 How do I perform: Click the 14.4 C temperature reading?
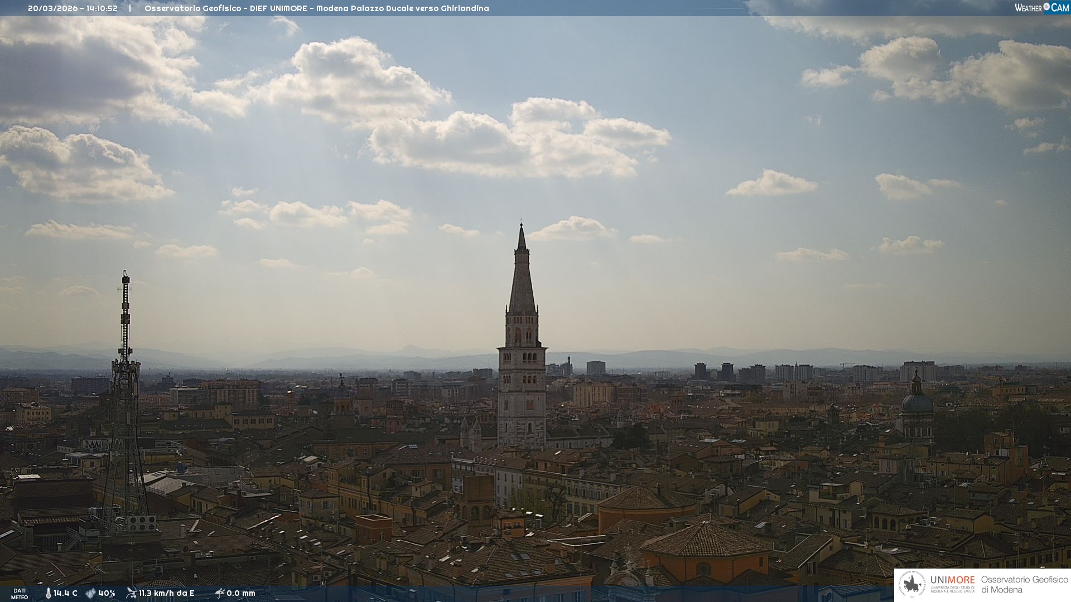(65, 594)
